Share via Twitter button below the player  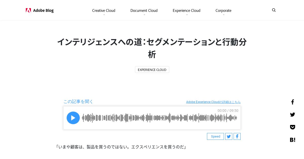(x=229, y=137)
